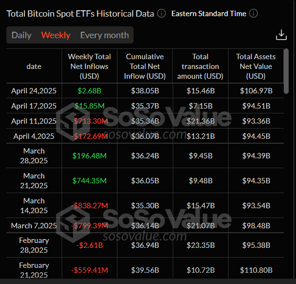Click Total Bitcoin Spot ETFs Historical Data title
The width and height of the screenshot is (296, 284).
pos(80,14)
